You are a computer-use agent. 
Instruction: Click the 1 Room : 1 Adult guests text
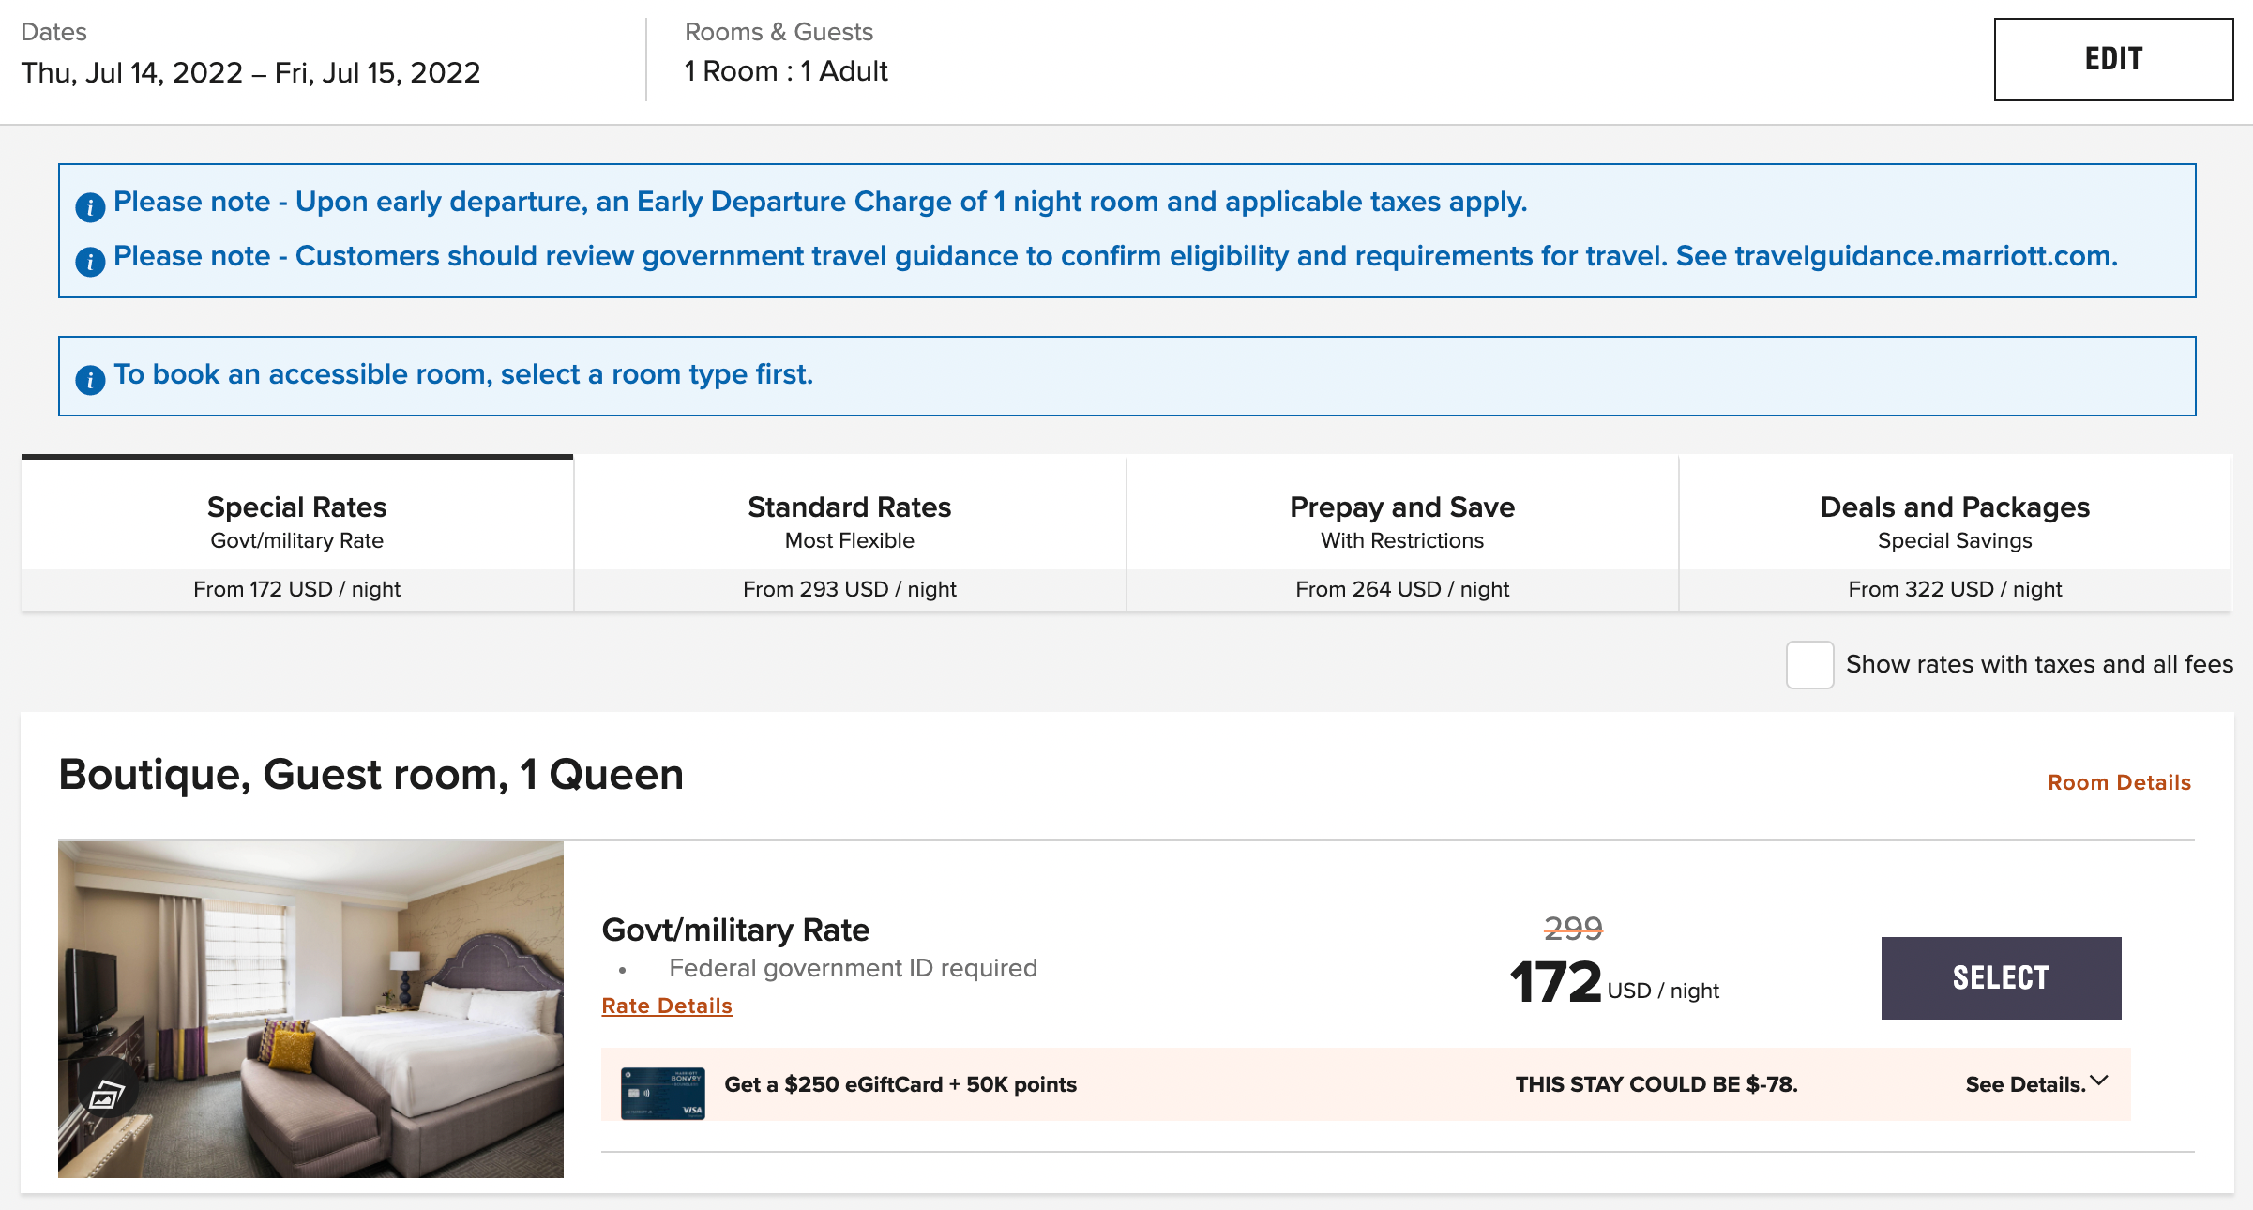point(785,71)
